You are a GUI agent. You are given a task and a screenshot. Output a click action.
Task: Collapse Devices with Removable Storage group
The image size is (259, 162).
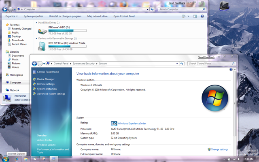(x=36, y=38)
